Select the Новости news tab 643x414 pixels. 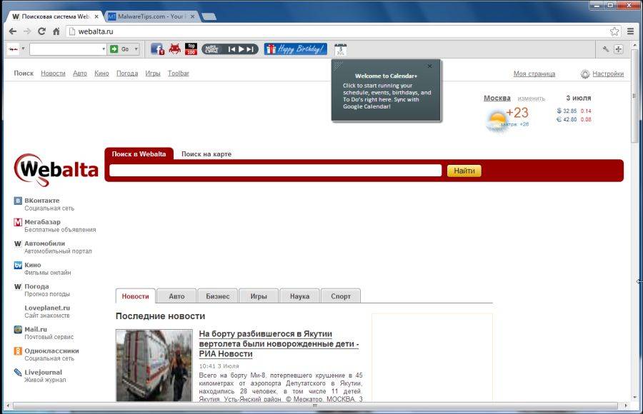coord(135,296)
